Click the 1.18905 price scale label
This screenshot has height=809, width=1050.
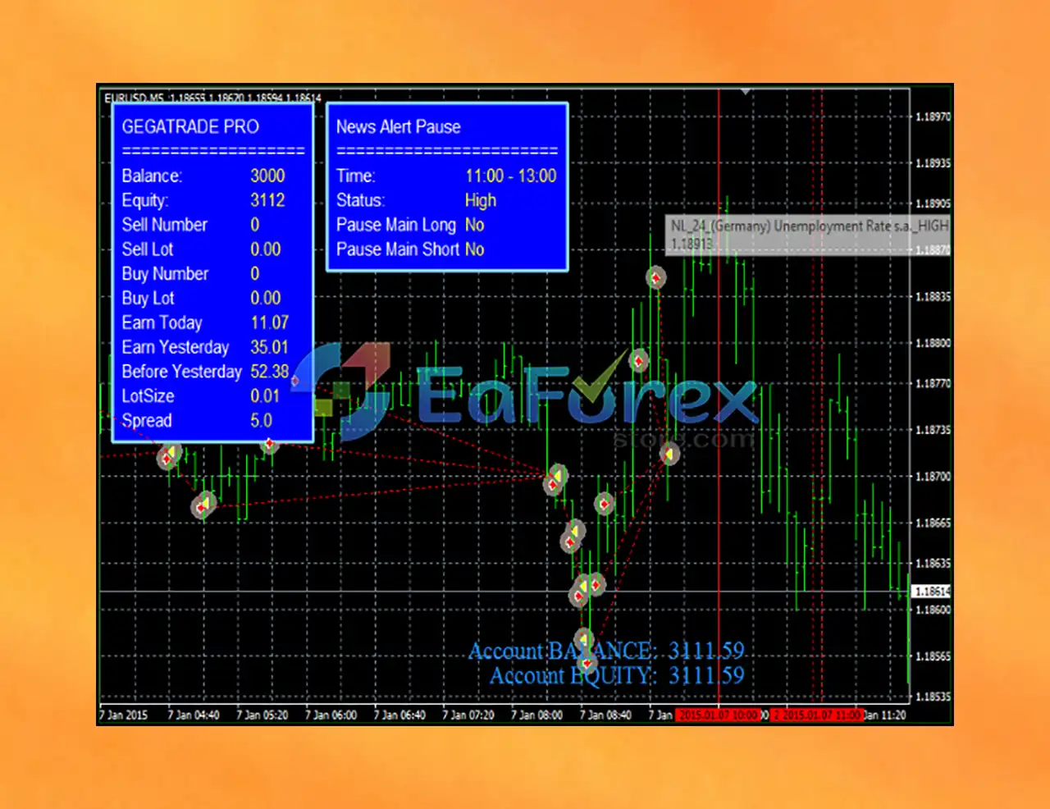point(933,203)
